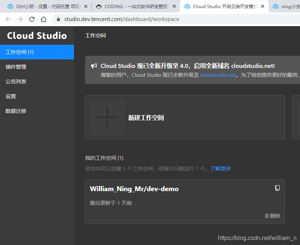Open the browser home page icon
Viewport: 300px width, 245px height.
(x=44, y=19)
